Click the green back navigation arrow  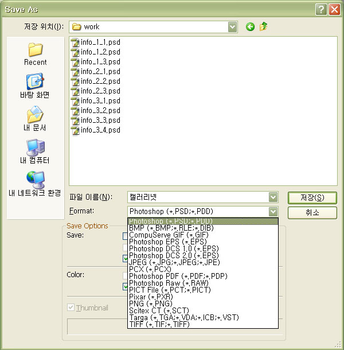250,26
